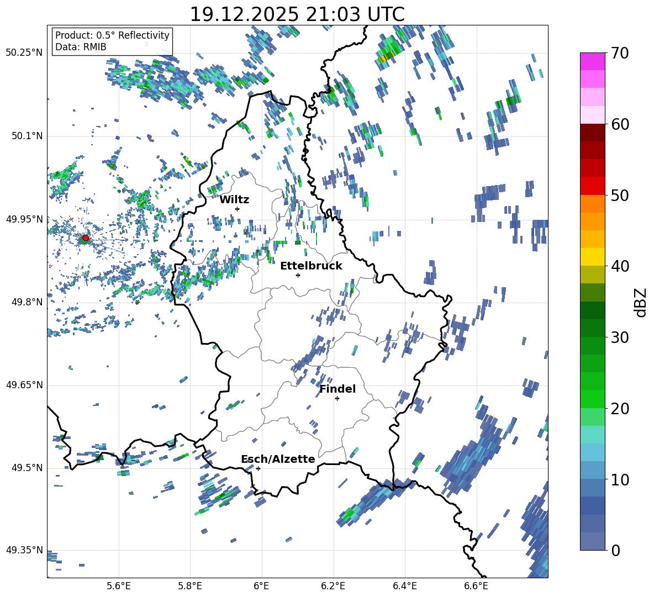
Task: Pick the bright green swatch at 20 dBZ
Action: pos(593,399)
